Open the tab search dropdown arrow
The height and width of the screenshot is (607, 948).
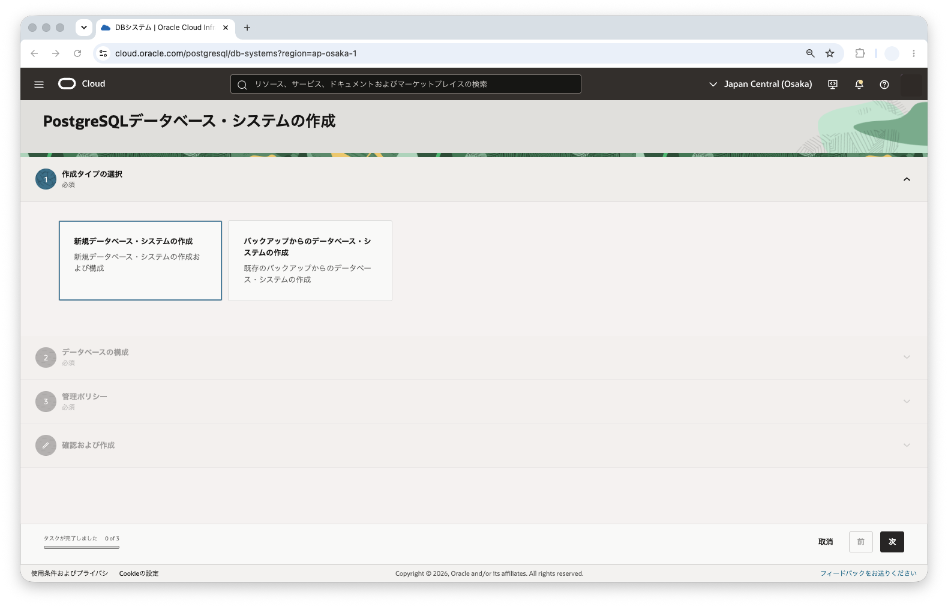coord(84,28)
